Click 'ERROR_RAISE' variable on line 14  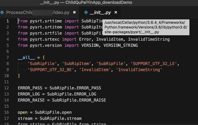pos(31,100)
